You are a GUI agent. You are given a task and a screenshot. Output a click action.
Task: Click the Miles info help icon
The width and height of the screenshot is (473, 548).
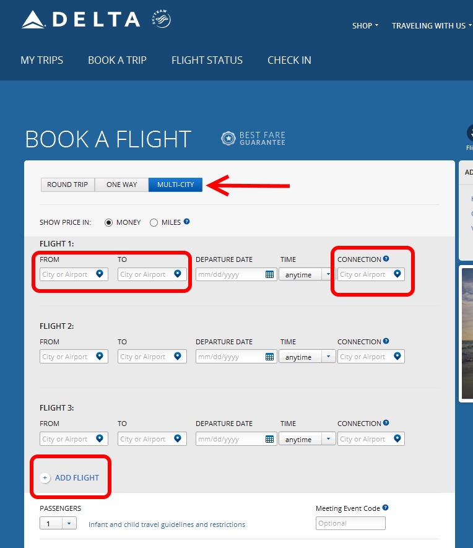[186, 222]
